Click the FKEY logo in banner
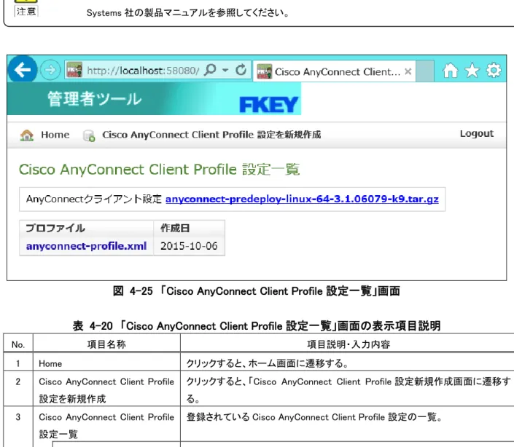This screenshot has width=514, height=447. point(268,105)
